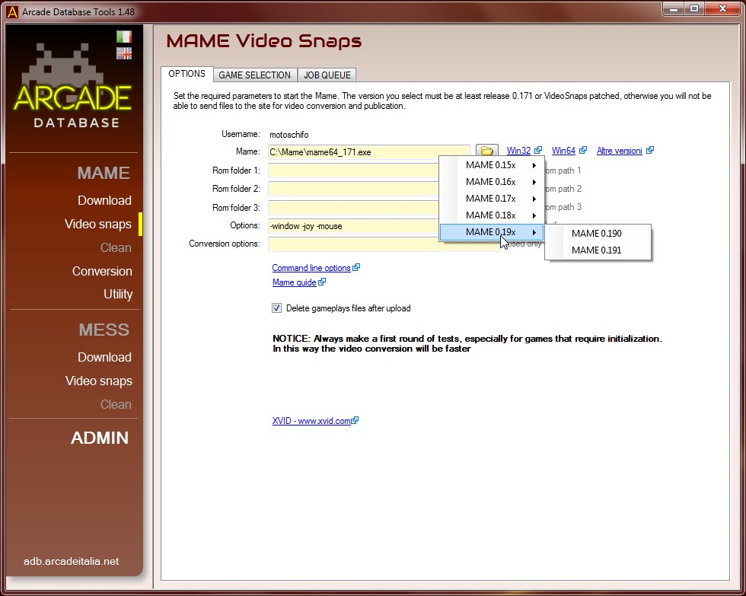This screenshot has height=596, width=746.
Task: Expand the MAME 0.19x submenu
Action: point(492,232)
